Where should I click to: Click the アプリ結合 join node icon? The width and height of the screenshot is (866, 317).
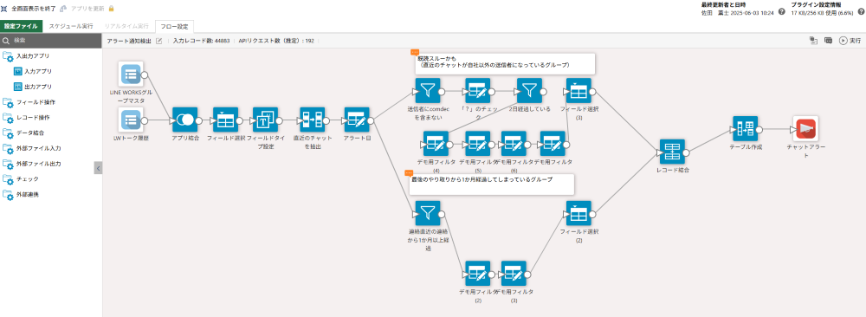184,120
